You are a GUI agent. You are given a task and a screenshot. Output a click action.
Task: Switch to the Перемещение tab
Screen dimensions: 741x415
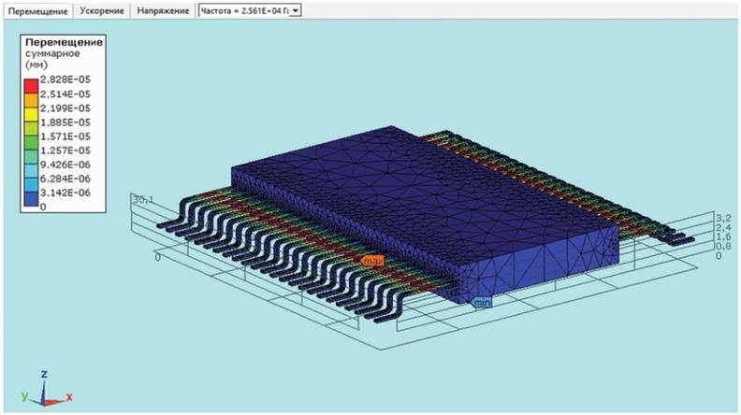click(x=37, y=10)
